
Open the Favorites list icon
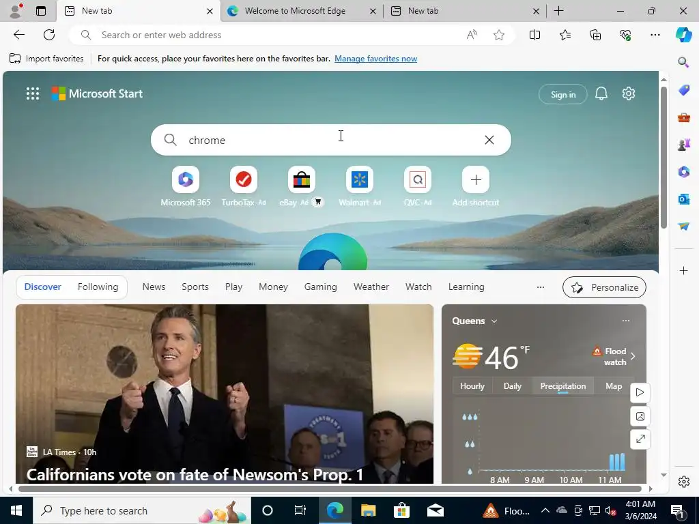point(565,35)
